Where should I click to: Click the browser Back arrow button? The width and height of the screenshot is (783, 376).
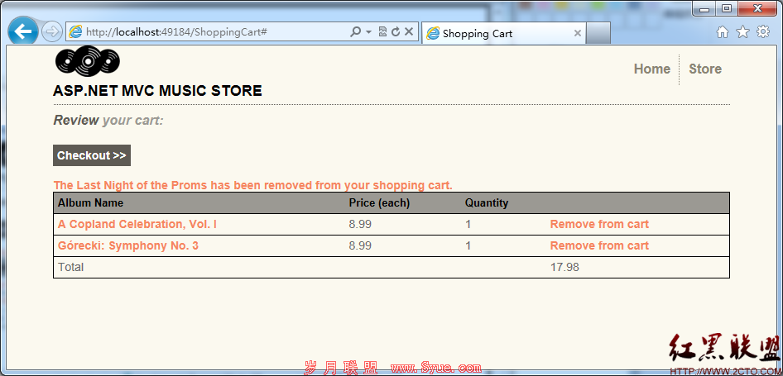click(x=23, y=31)
